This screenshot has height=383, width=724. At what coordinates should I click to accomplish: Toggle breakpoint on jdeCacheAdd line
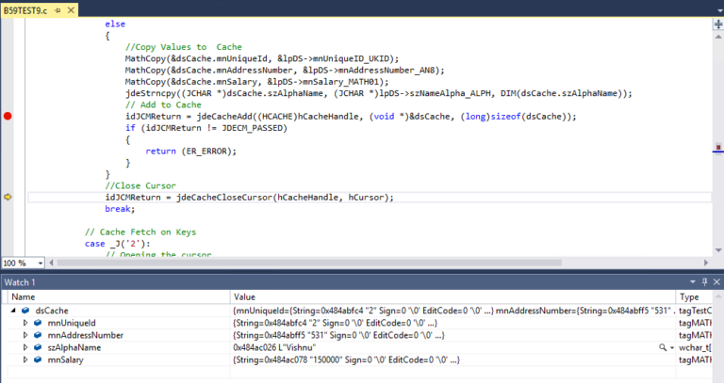(x=8, y=116)
